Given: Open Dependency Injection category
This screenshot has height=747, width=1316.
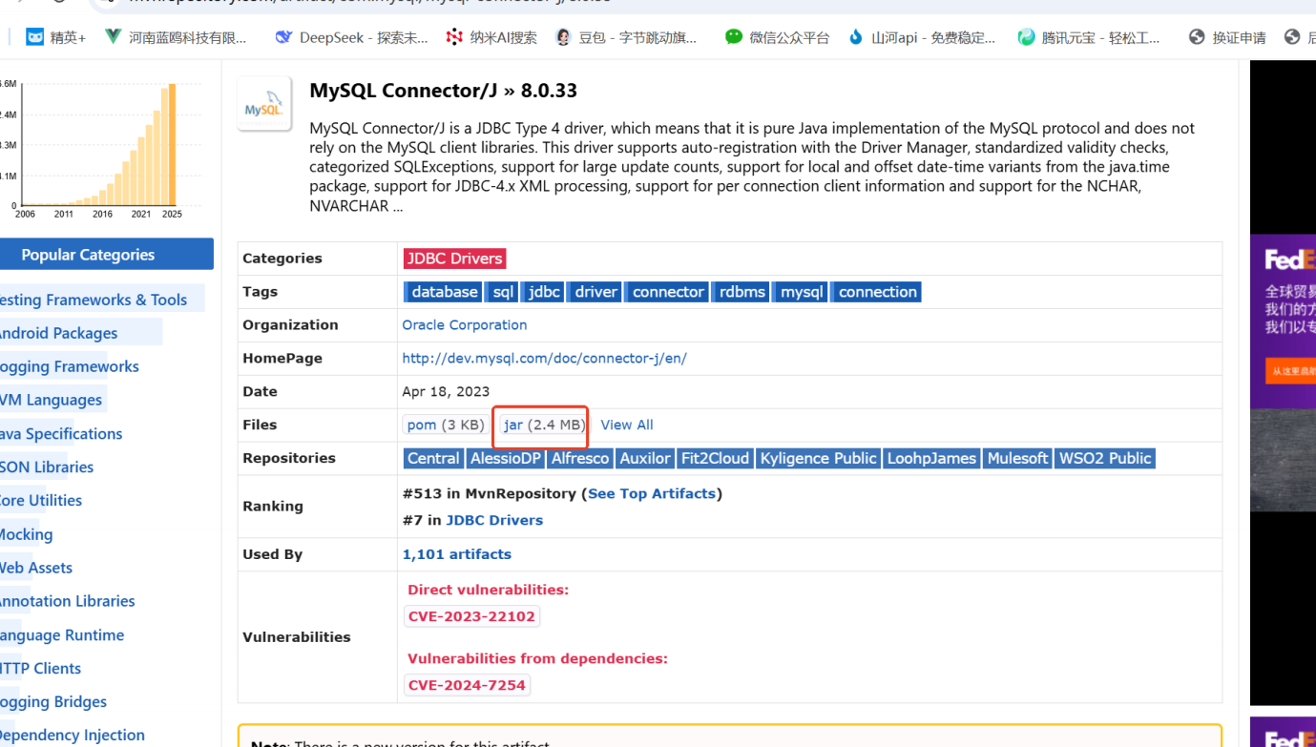Looking at the screenshot, I should click(73, 736).
